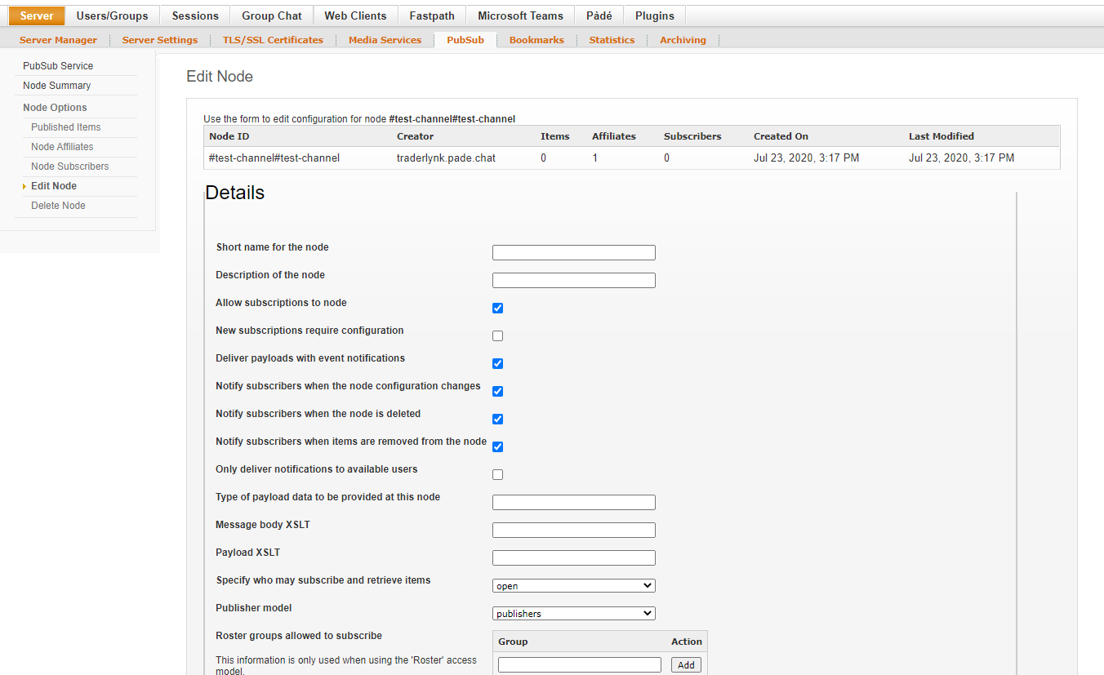Switch to the Statistics tab

pyautogui.click(x=611, y=39)
